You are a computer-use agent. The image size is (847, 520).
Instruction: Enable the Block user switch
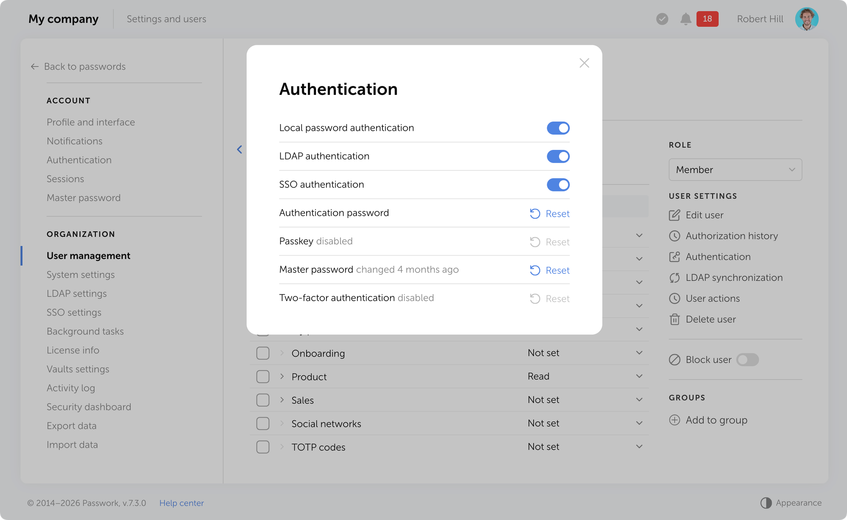click(x=747, y=360)
